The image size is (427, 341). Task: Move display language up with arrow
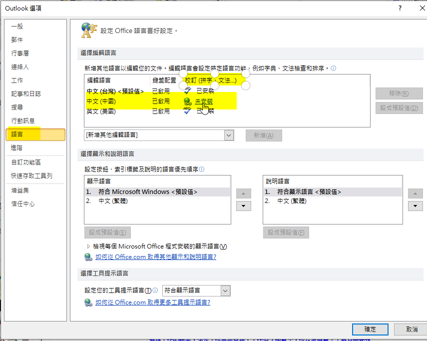pos(243,193)
